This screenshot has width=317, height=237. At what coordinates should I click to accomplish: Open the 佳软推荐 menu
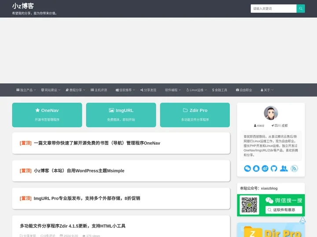click(125, 90)
